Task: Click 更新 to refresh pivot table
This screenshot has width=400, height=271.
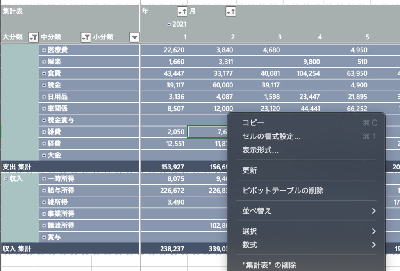Action: click(x=250, y=171)
